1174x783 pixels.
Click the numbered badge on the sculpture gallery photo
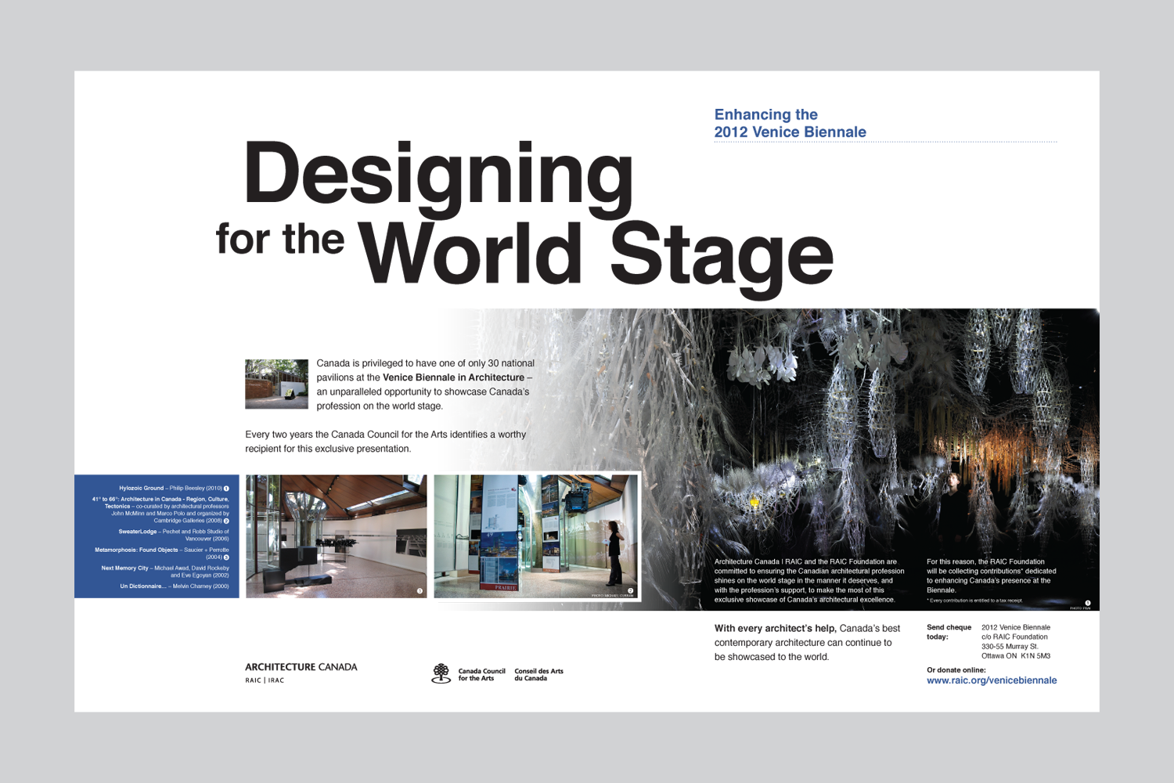[x=420, y=591]
